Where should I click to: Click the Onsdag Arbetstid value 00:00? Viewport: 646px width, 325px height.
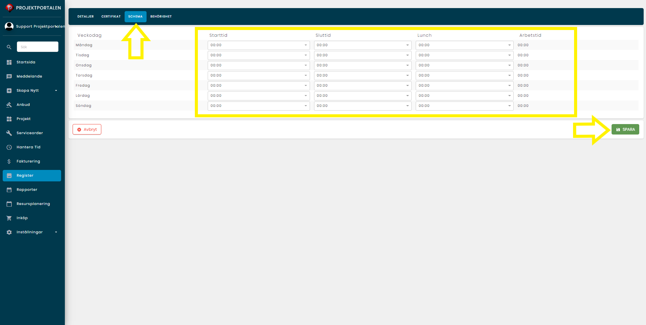click(523, 65)
